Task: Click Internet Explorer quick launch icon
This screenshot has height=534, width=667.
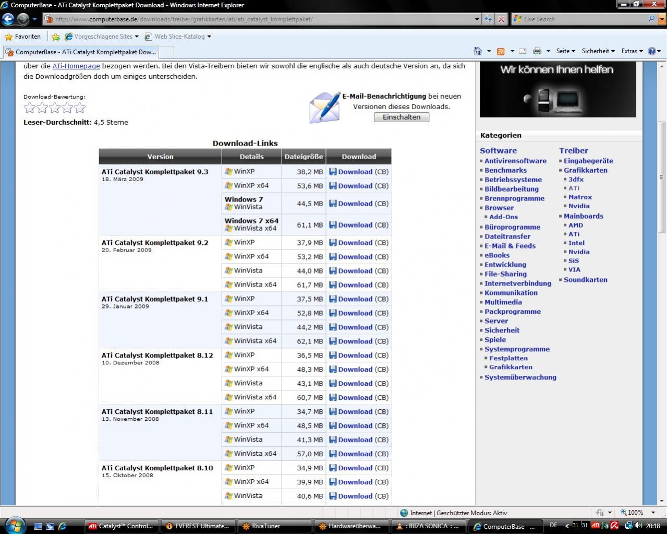Action: point(62,526)
